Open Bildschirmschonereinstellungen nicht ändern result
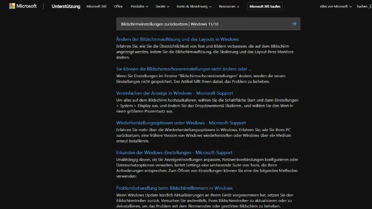The height and width of the screenshot is (209, 372). (x=184, y=69)
